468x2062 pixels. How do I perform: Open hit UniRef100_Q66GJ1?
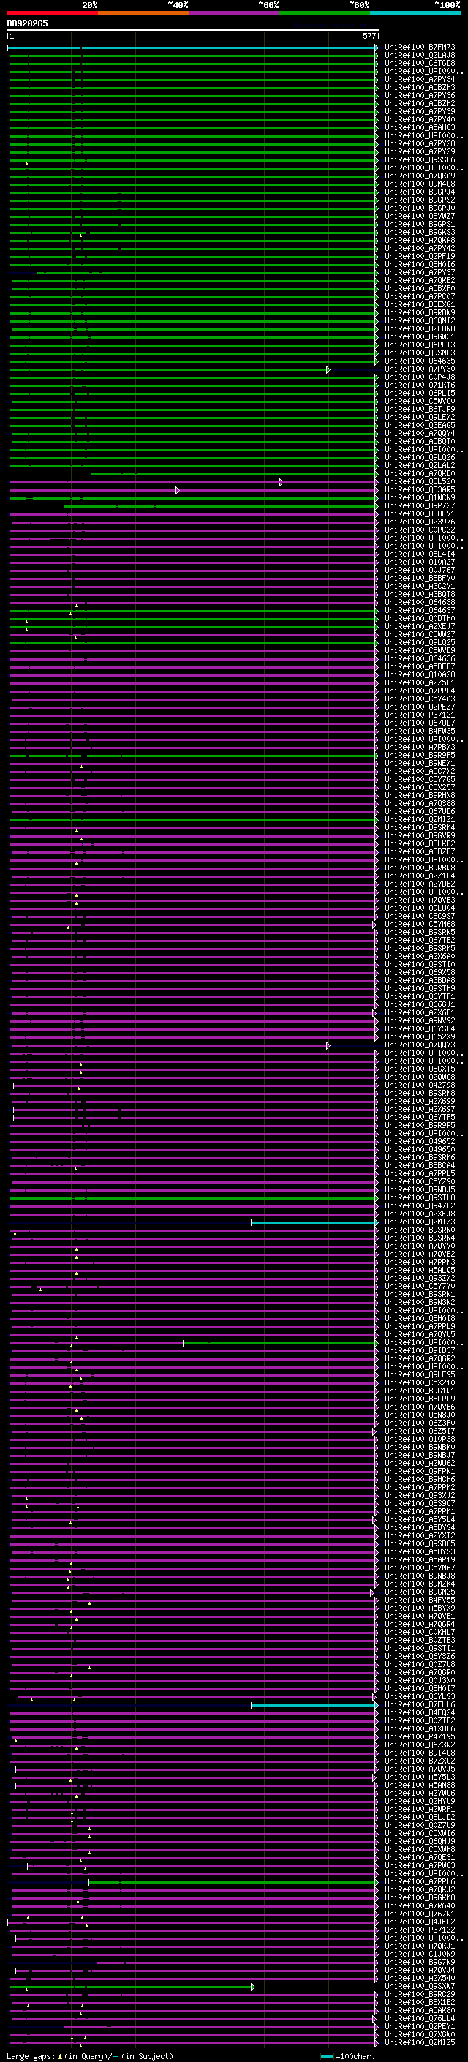419,1004
